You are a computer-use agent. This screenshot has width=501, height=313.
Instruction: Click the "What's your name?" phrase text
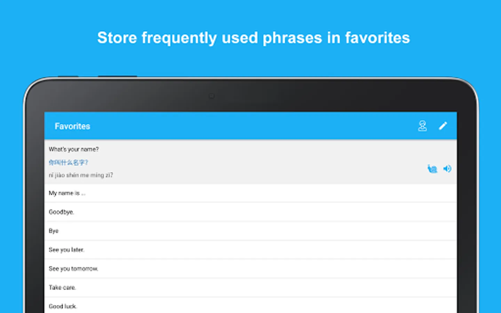tap(74, 149)
